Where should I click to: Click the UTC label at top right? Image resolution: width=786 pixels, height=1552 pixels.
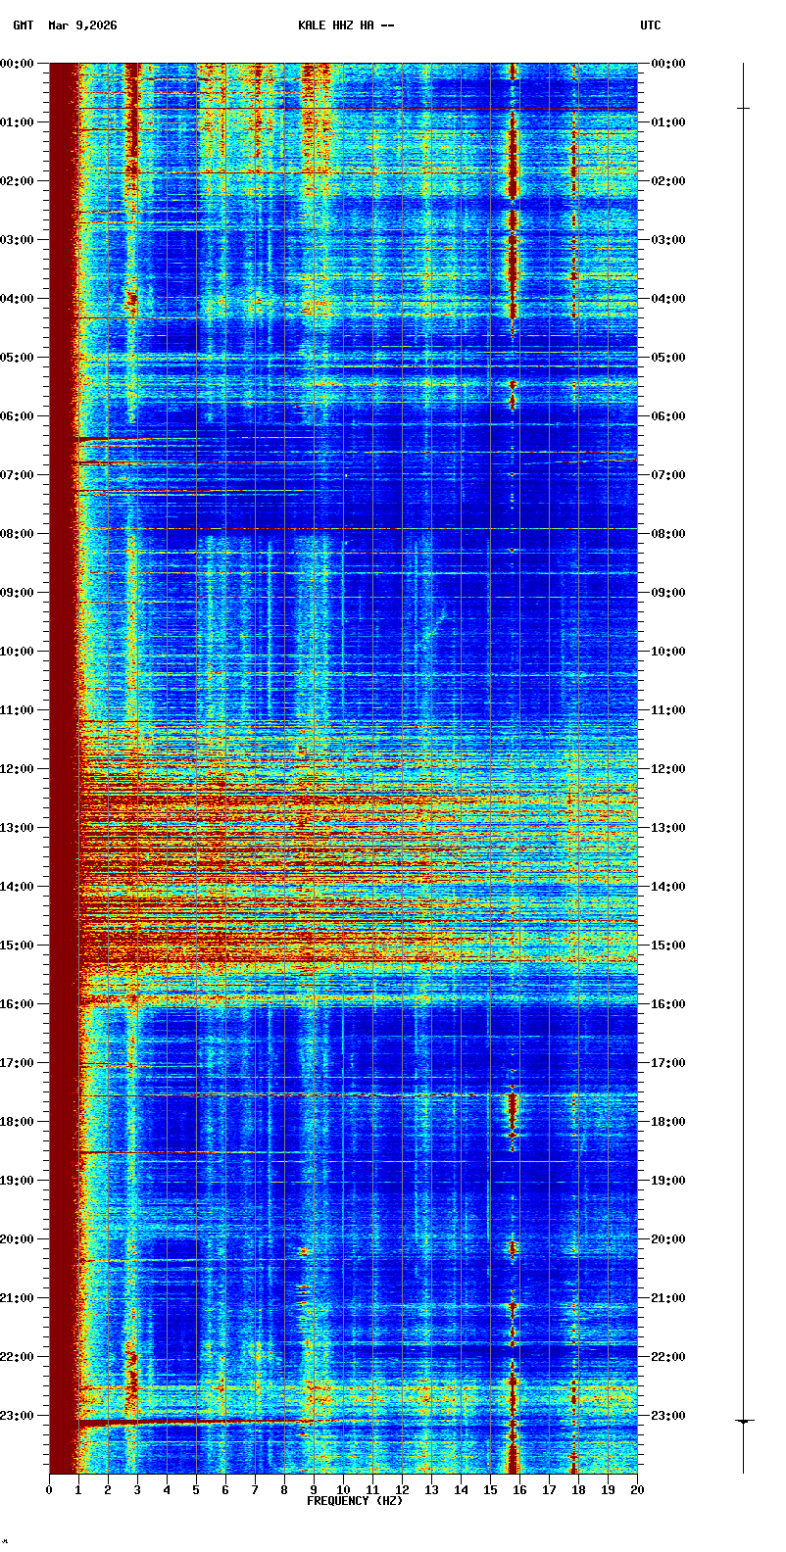651,25
